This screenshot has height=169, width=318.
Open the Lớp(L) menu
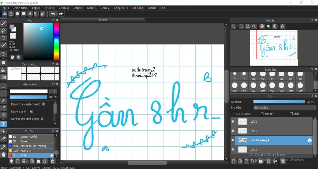(x=36, y=8)
